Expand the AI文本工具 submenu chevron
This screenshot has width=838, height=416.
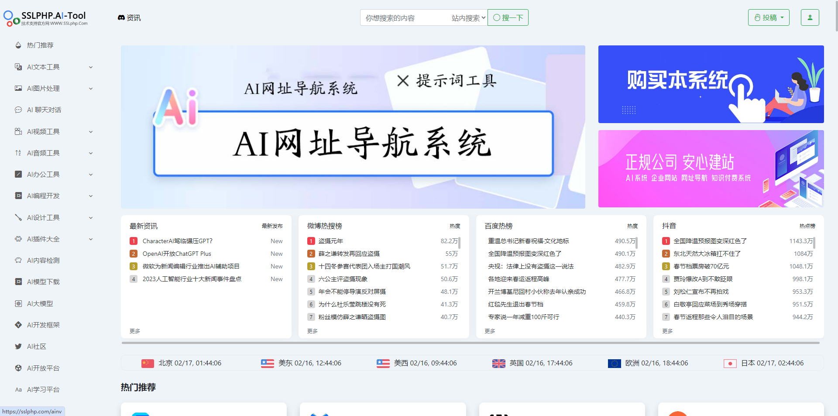[x=91, y=67]
